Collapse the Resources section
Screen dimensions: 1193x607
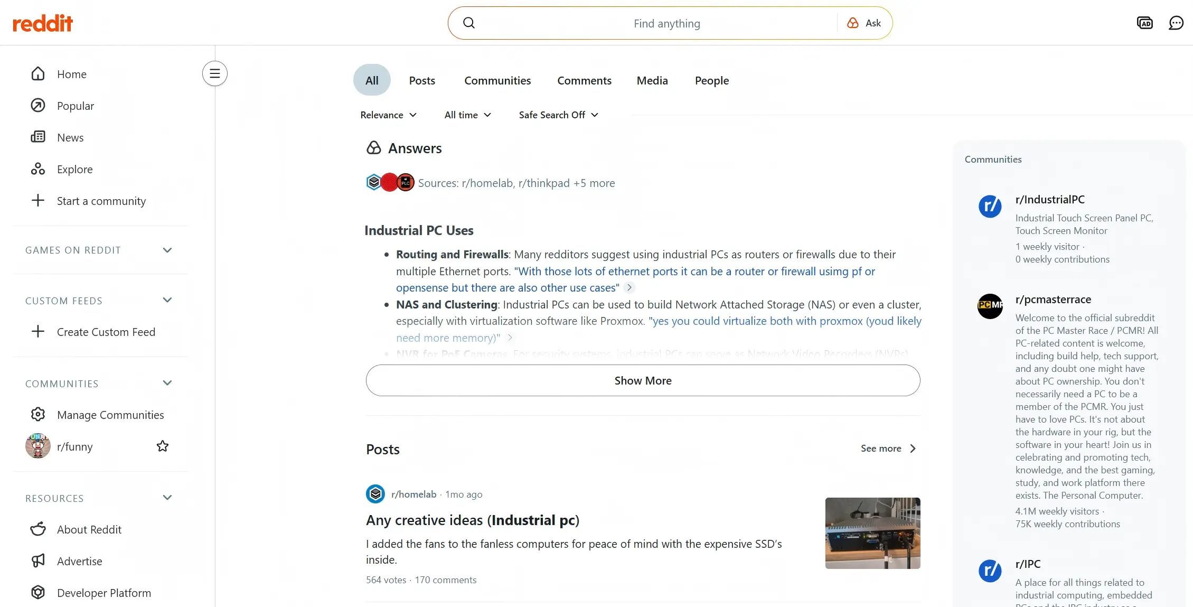pos(167,498)
